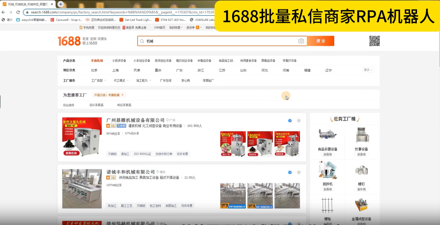Open 广州晨雕机械设备有限公司 company link

(135, 120)
